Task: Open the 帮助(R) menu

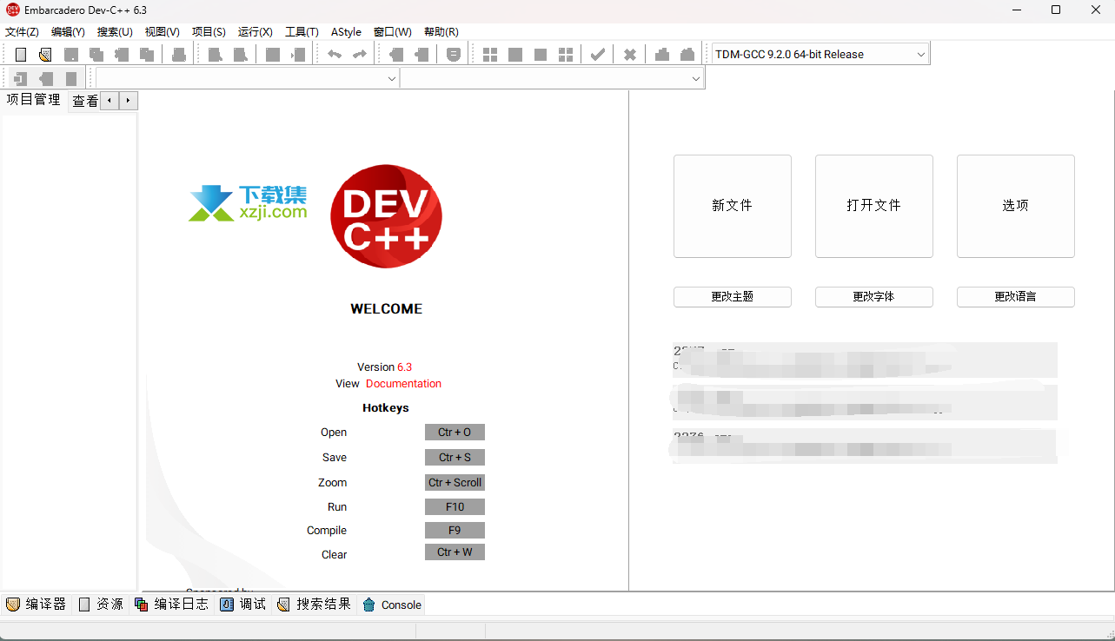Action: [441, 32]
